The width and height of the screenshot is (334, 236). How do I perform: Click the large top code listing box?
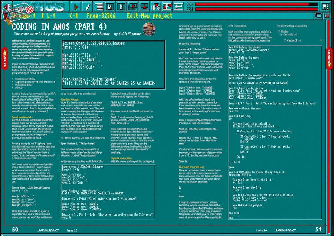[x=113, y=64]
